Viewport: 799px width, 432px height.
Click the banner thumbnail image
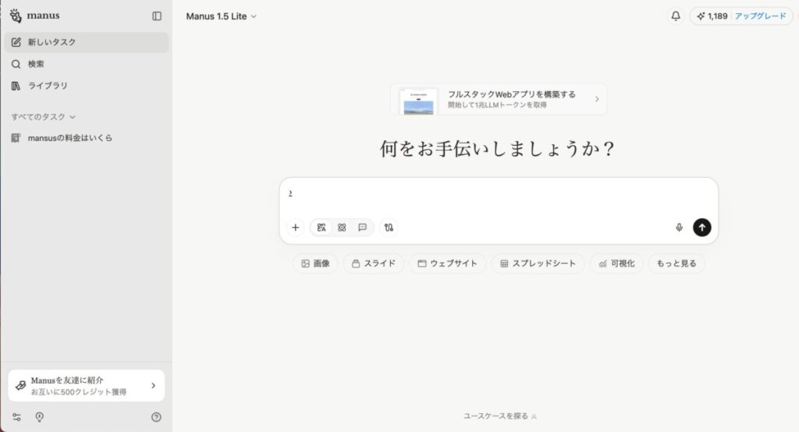(418, 101)
